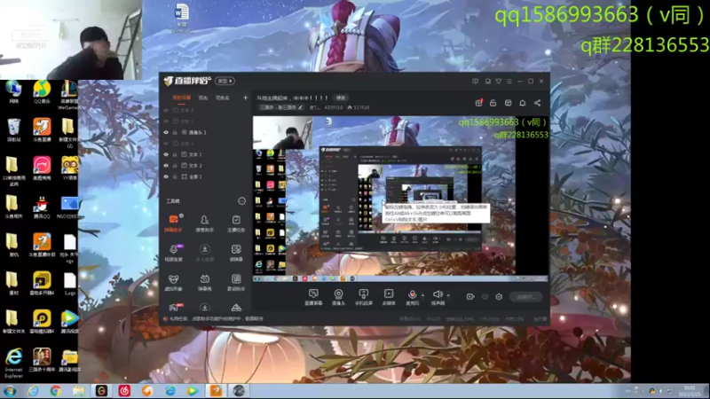This screenshot has height=399, width=710.
Task: Add a new scene with plus
Action: pos(246,98)
